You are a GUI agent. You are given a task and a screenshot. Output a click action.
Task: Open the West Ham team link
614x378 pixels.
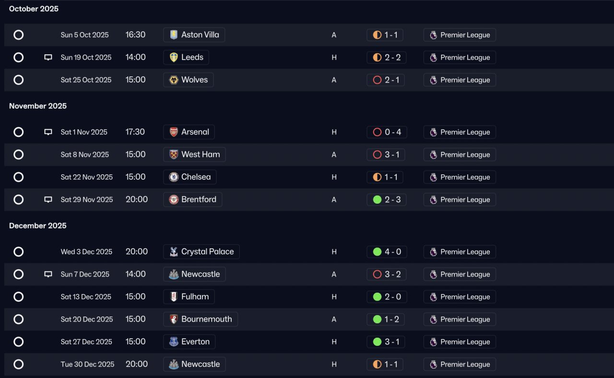coord(194,155)
